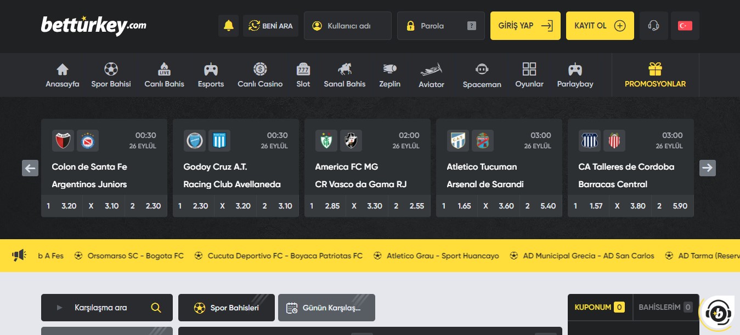The image size is (740, 335).
Task: Open PROMOSYONLAR gift menu
Action: pyautogui.click(x=655, y=76)
